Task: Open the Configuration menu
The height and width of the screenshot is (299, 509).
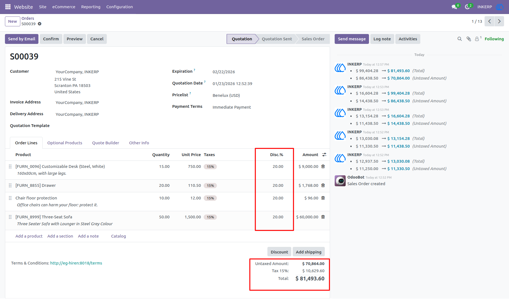Action: pyautogui.click(x=119, y=7)
